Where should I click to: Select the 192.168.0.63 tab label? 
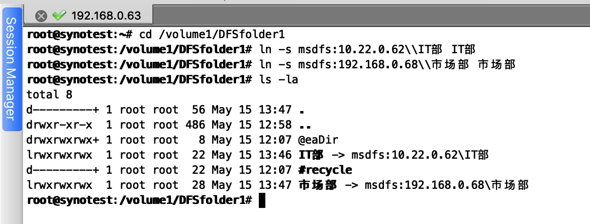106,16
